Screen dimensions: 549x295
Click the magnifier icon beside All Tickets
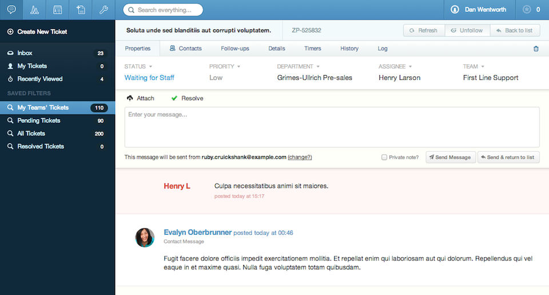[10, 133]
